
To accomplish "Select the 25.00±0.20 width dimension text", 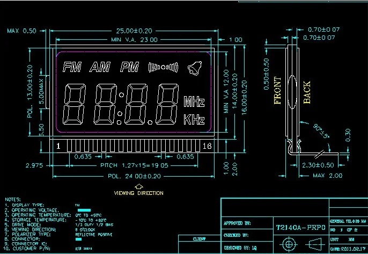I will coord(134,31).
